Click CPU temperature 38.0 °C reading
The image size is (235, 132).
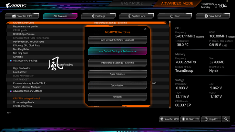(x=183, y=45)
